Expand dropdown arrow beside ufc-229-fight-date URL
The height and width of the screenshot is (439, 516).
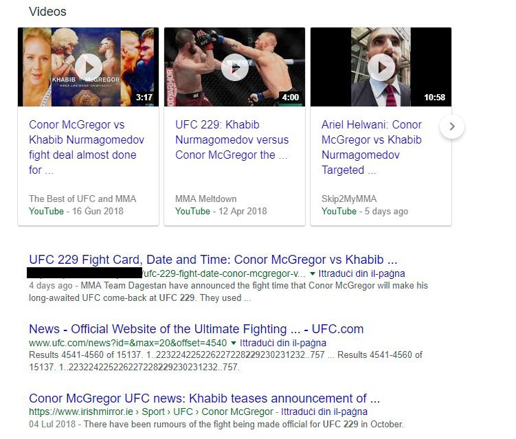click(313, 273)
